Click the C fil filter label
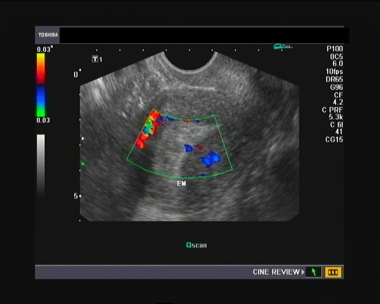This screenshot has width=380, height=304. click(x=336, y=125)
